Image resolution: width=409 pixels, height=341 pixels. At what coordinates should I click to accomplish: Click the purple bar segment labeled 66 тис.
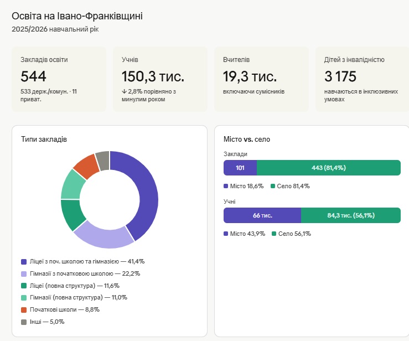[x=262, y=215]
